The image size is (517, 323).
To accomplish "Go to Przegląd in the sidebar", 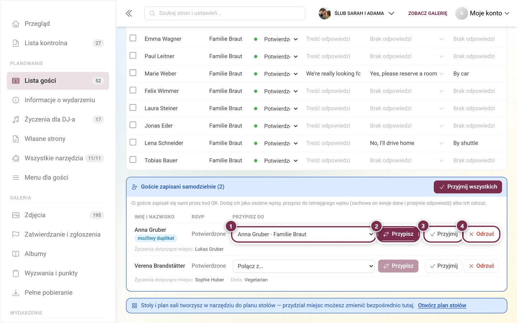I will (58, 24).
